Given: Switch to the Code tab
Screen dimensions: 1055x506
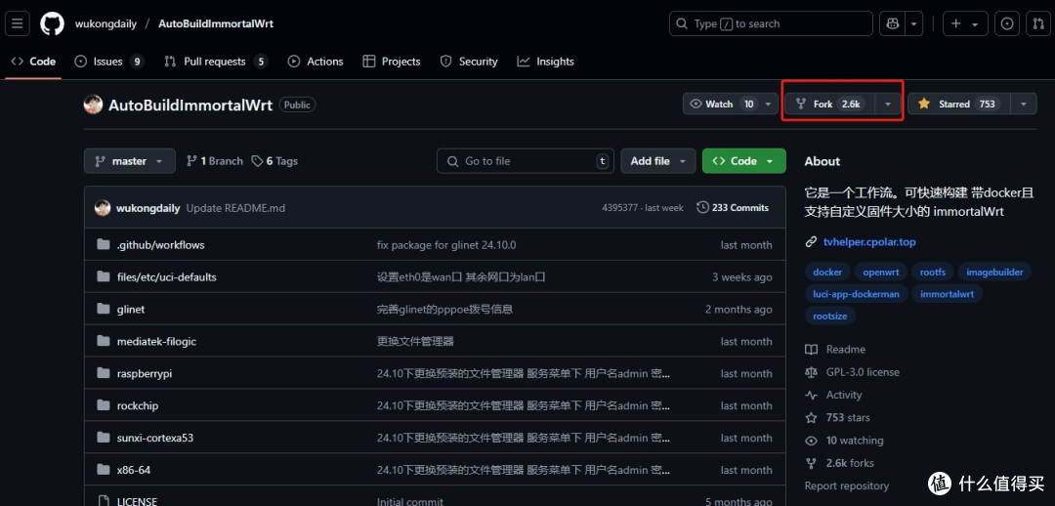Looking at the screenshot, I should point(33,62).
